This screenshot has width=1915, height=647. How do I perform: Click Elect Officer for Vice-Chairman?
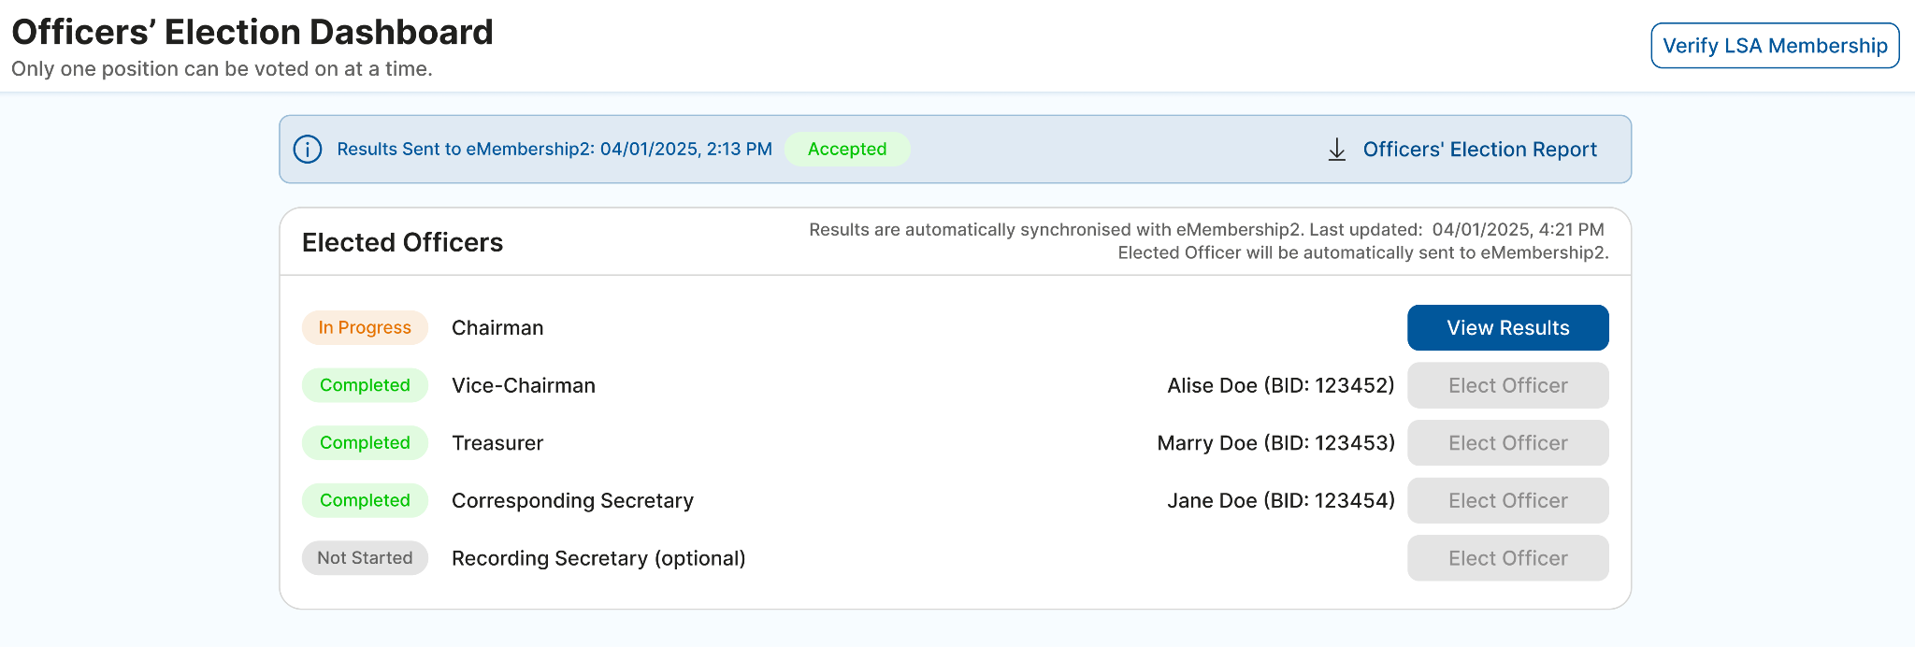(x=1507, y=385)
